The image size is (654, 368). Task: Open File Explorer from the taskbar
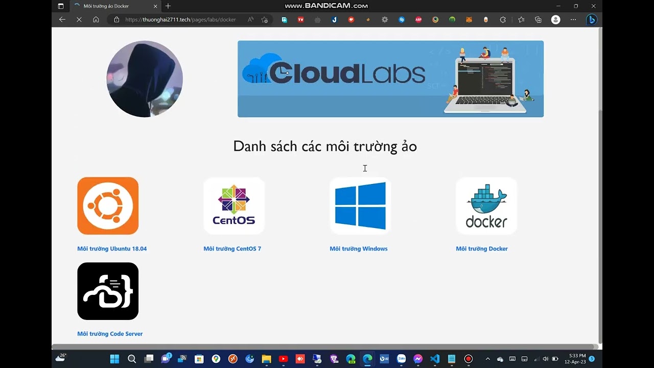click(266, 359)
